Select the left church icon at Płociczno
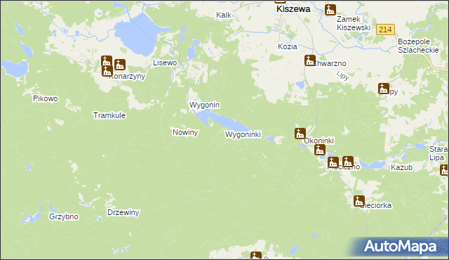 pos(333,162)
